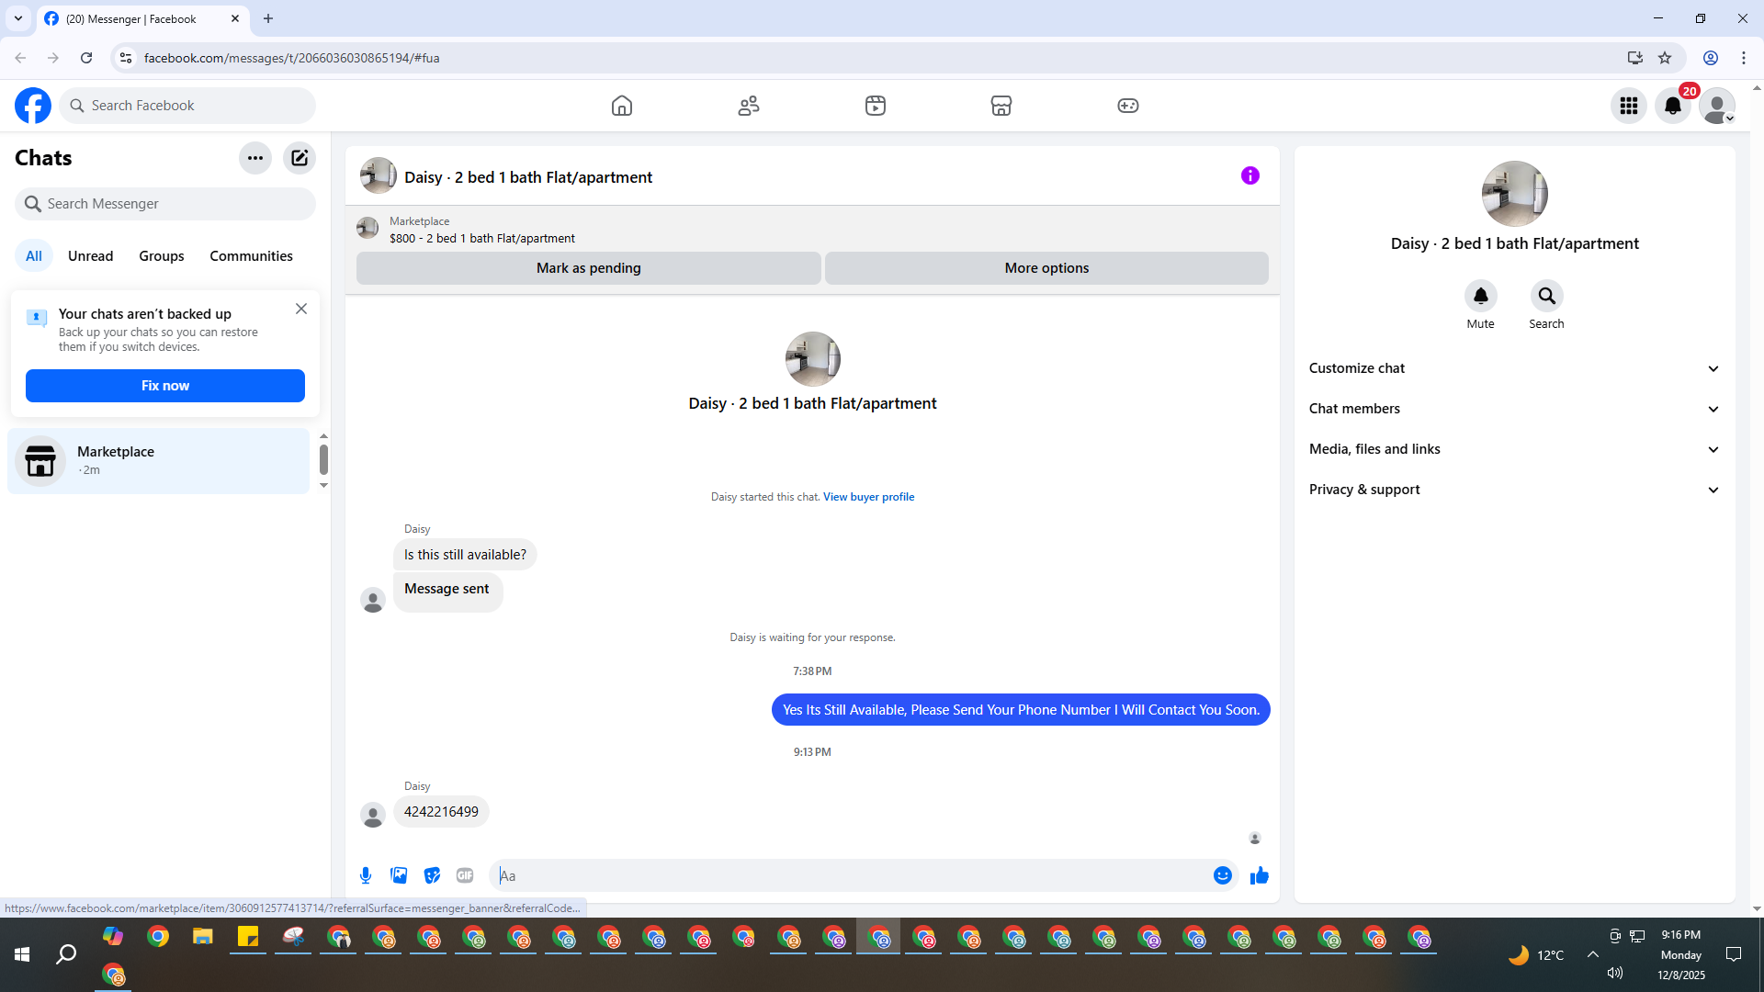
Task: Expand the Privacy & support section
Action: [x=1514, y=490]
